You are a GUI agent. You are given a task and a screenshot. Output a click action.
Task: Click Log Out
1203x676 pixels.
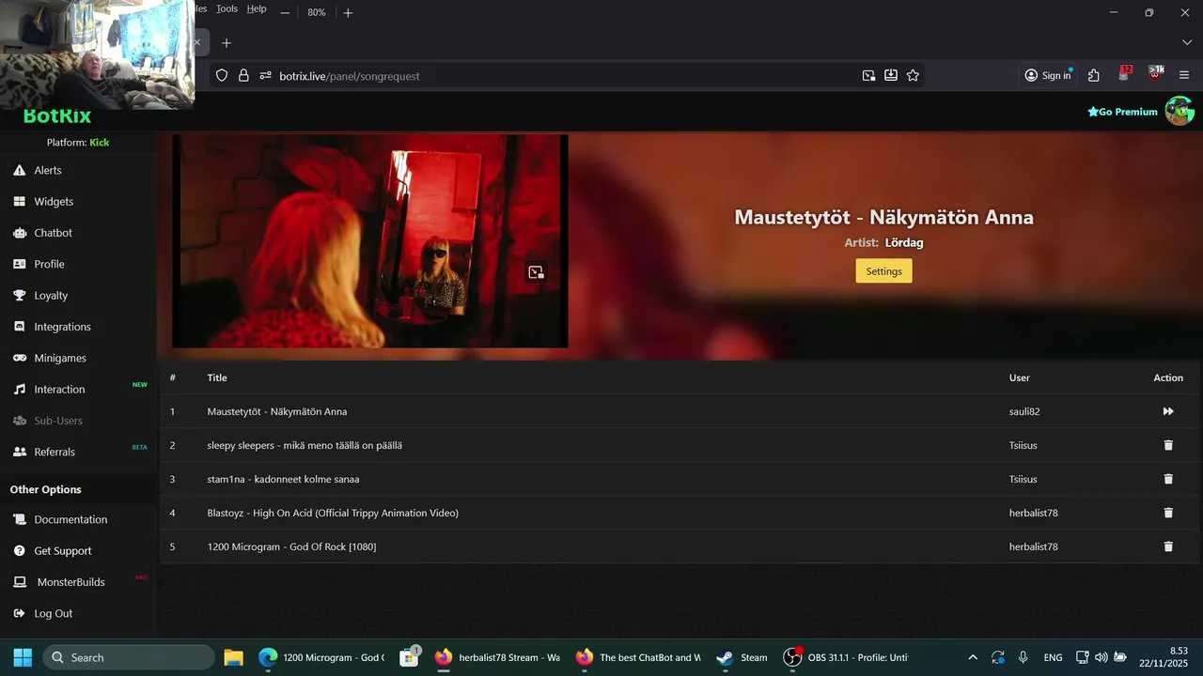coord(53,613)
